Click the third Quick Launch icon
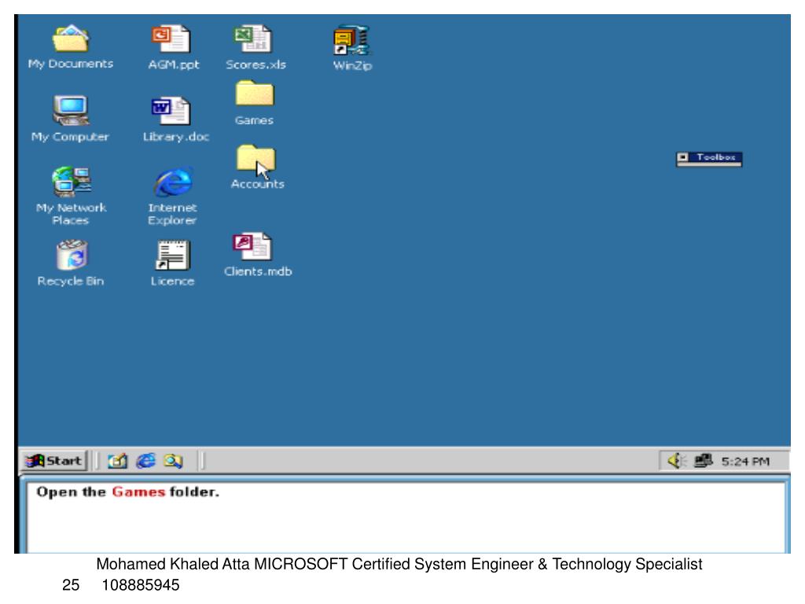805x604 pixels. [x=174, y=461]
